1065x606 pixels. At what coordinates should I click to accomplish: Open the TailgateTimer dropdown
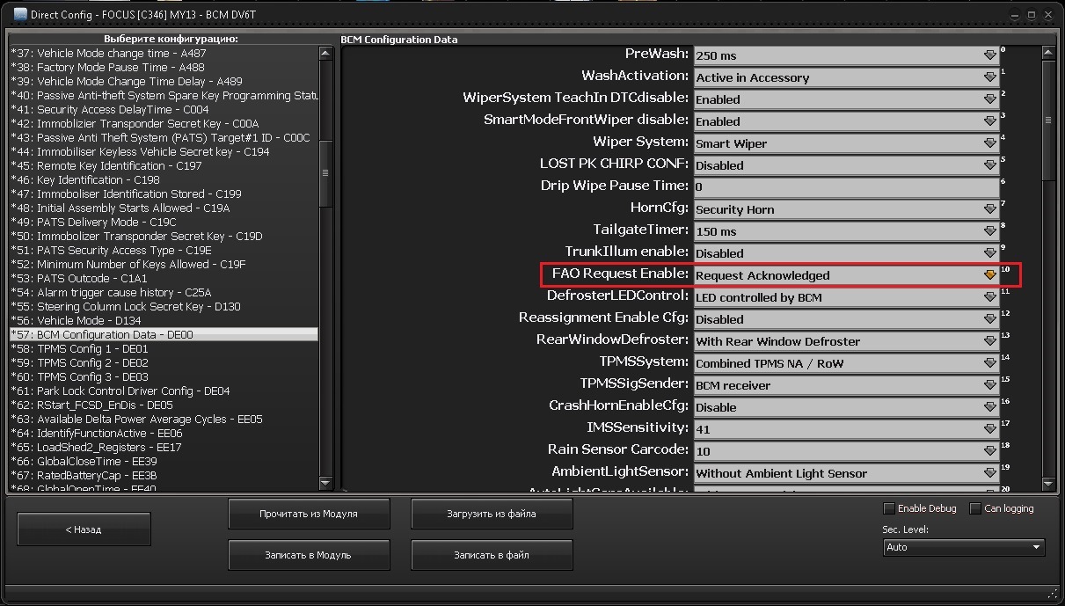pos(846,231)
